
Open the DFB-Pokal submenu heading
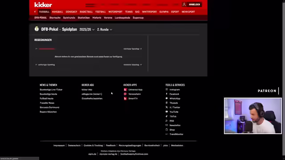click(x=41, y=18)
